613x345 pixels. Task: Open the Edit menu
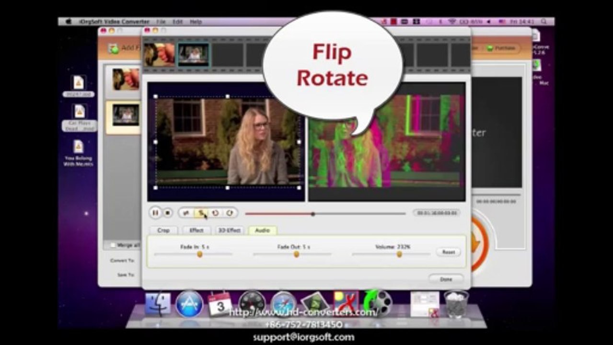(x=178, y=22)
